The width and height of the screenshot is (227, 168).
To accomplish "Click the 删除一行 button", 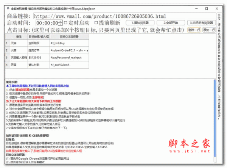I will coord(194,30).
